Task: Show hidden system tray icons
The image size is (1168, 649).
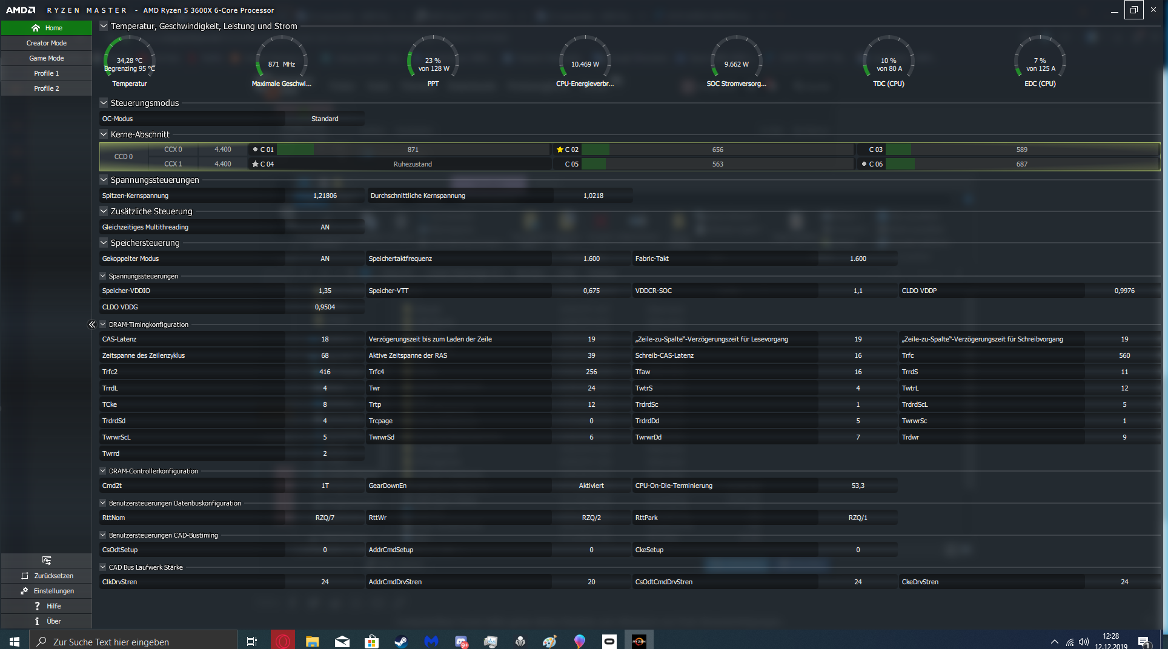Action: point(1055,642)
